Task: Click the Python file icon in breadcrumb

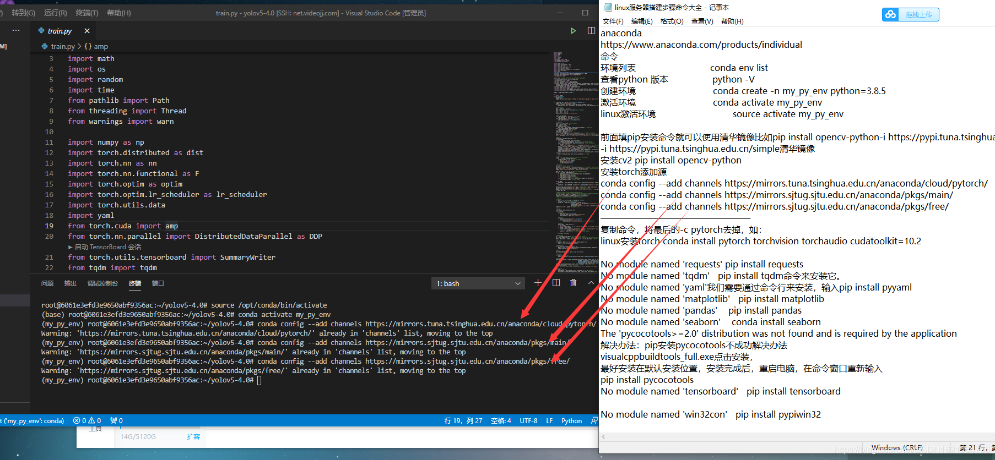Action: tap(45, 46)
